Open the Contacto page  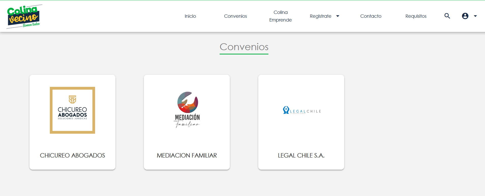point(371,16)
